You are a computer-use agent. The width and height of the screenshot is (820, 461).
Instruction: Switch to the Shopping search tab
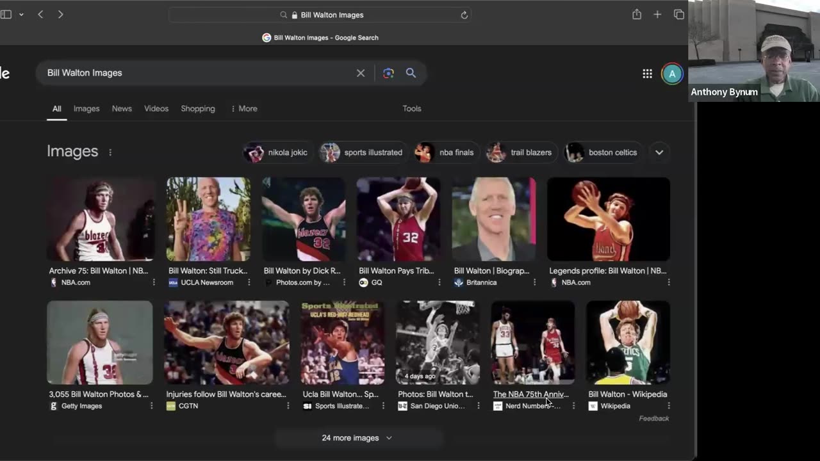coord(198,109)
